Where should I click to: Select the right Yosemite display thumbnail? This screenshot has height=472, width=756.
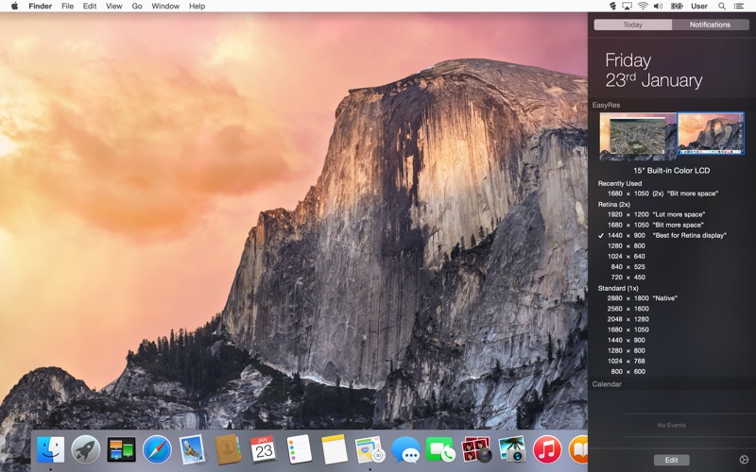coord(711,134)
